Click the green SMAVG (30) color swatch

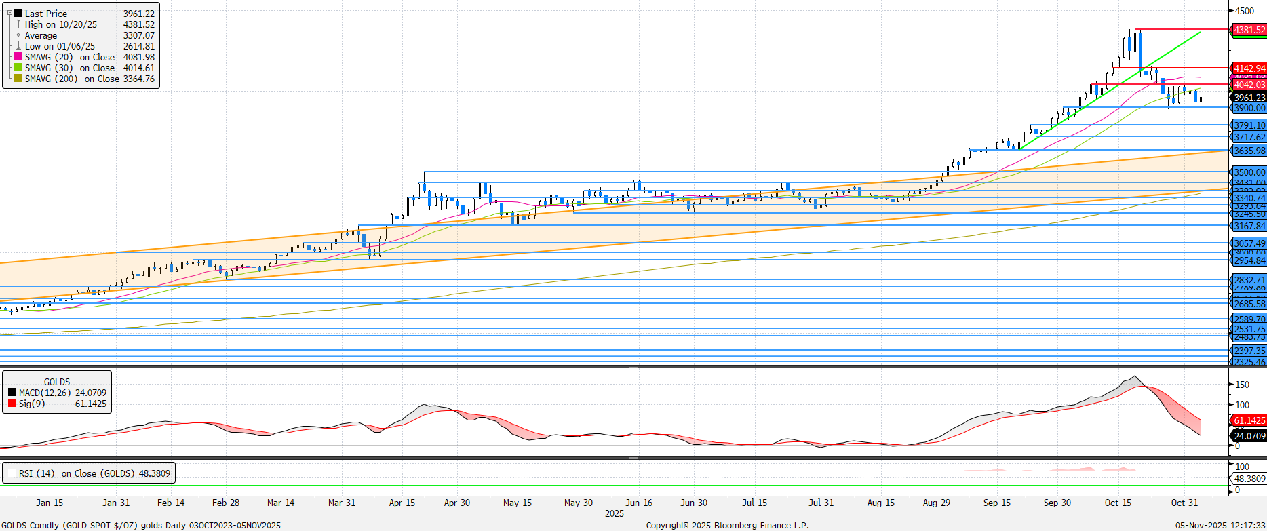(x=18, y=68)
